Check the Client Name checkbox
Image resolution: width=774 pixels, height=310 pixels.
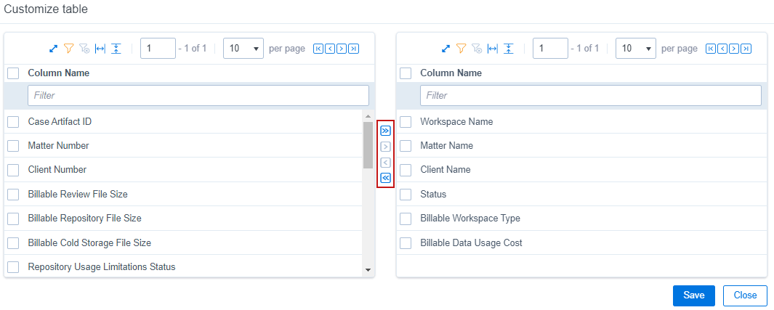406,170
